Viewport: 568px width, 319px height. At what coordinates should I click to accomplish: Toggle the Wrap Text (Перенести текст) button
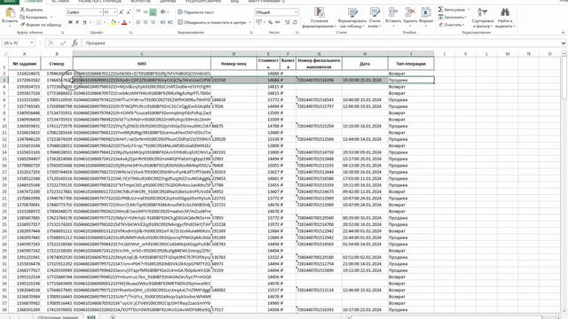click(x=196, y=12)
